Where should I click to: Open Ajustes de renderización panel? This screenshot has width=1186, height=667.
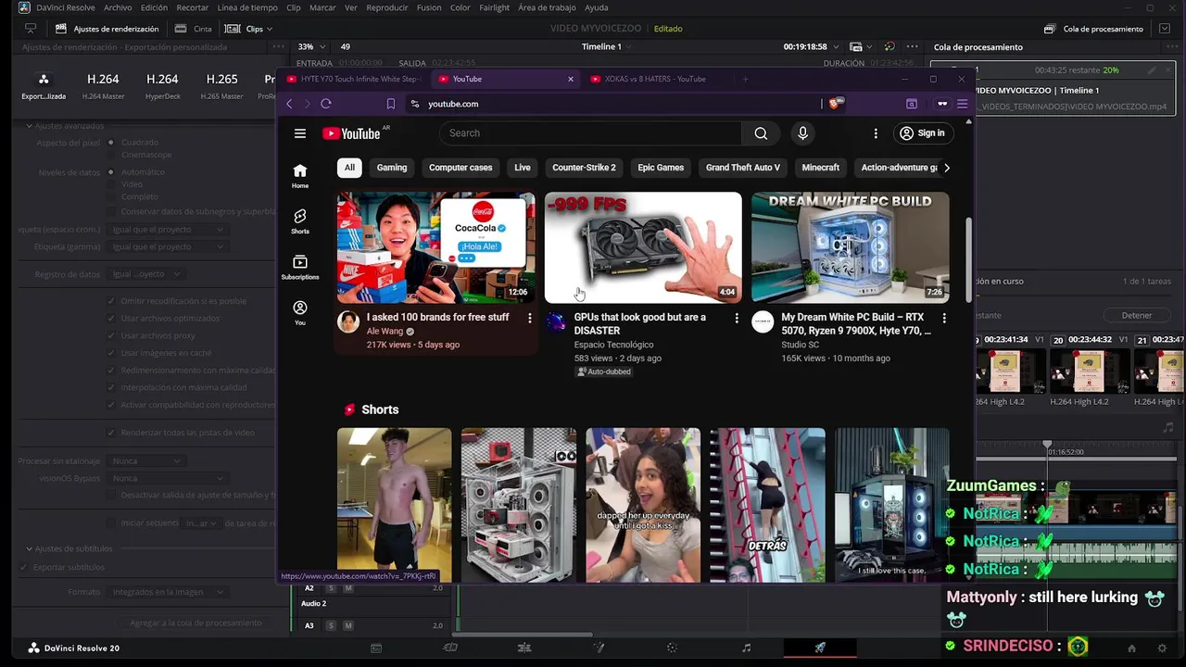coord(107,29)
